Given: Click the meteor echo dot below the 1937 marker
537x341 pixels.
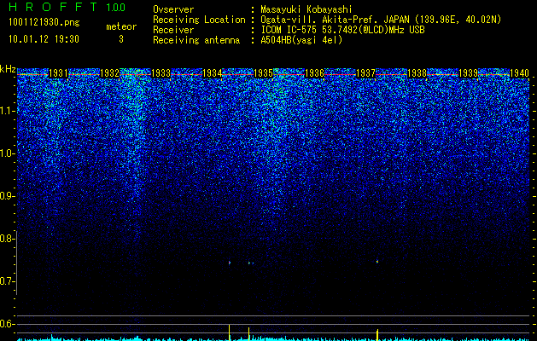Looking at the screenshot, I should [377, 262].
